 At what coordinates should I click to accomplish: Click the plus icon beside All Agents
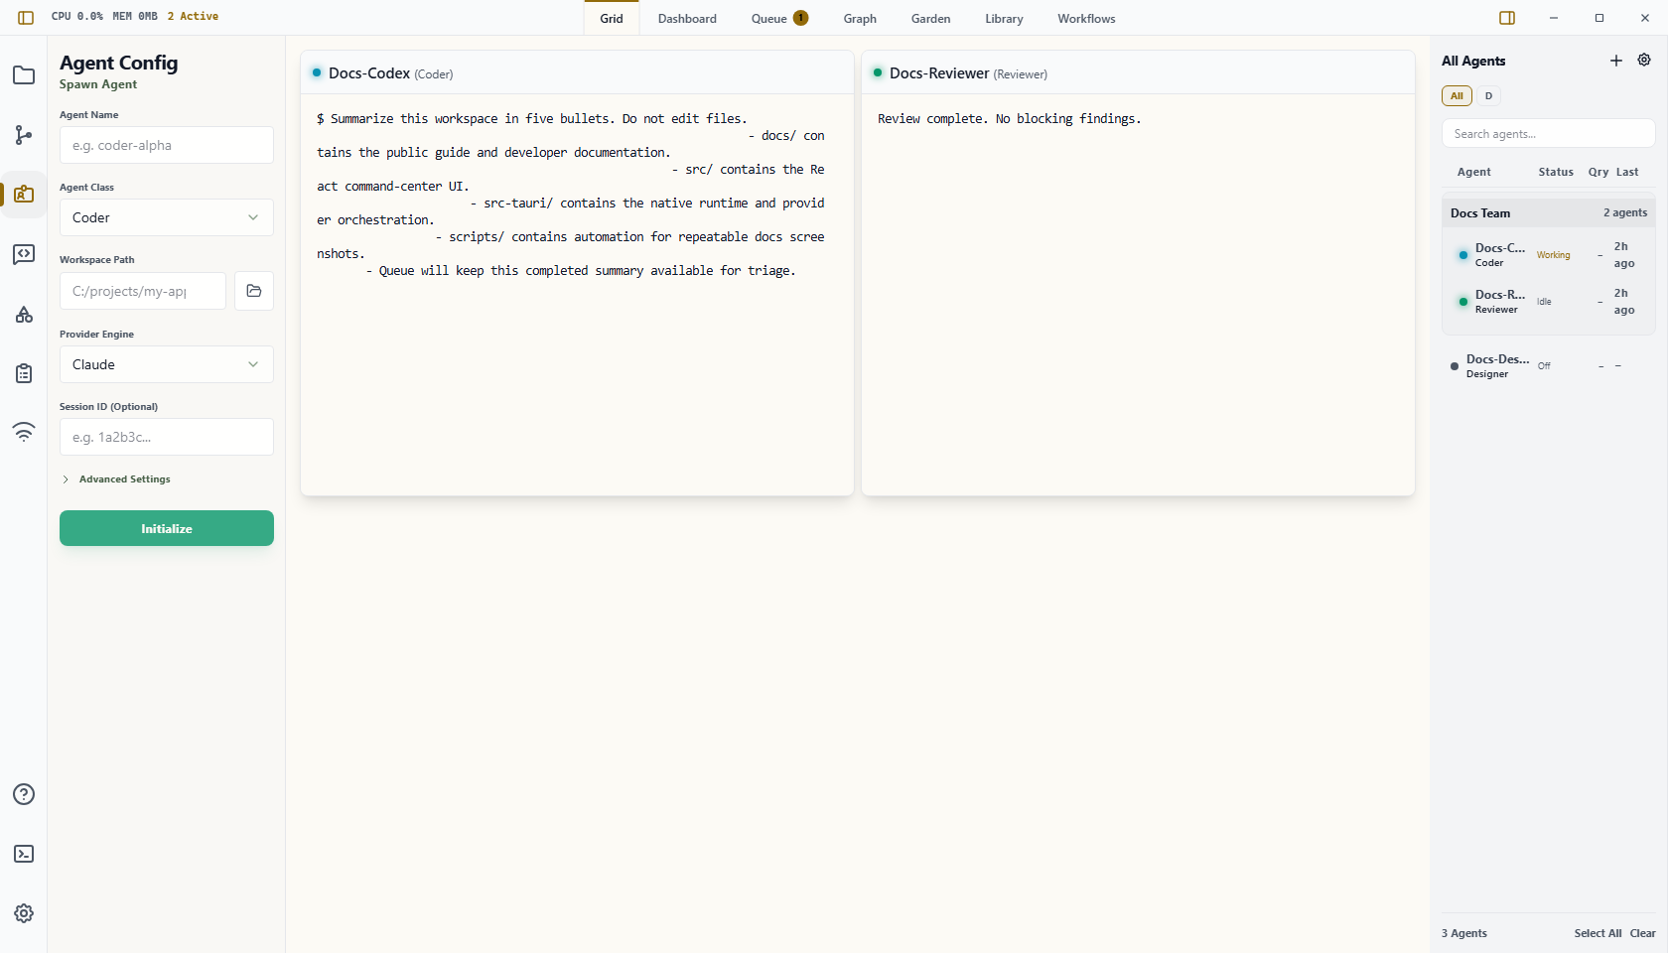(1616, 61)
